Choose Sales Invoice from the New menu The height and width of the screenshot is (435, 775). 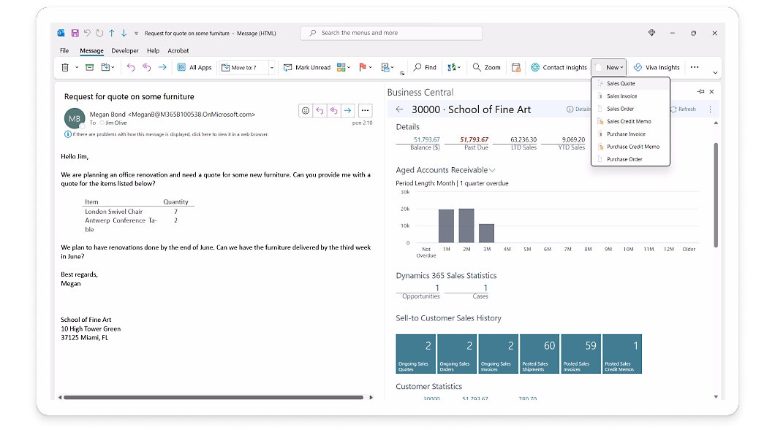[630, 96]
